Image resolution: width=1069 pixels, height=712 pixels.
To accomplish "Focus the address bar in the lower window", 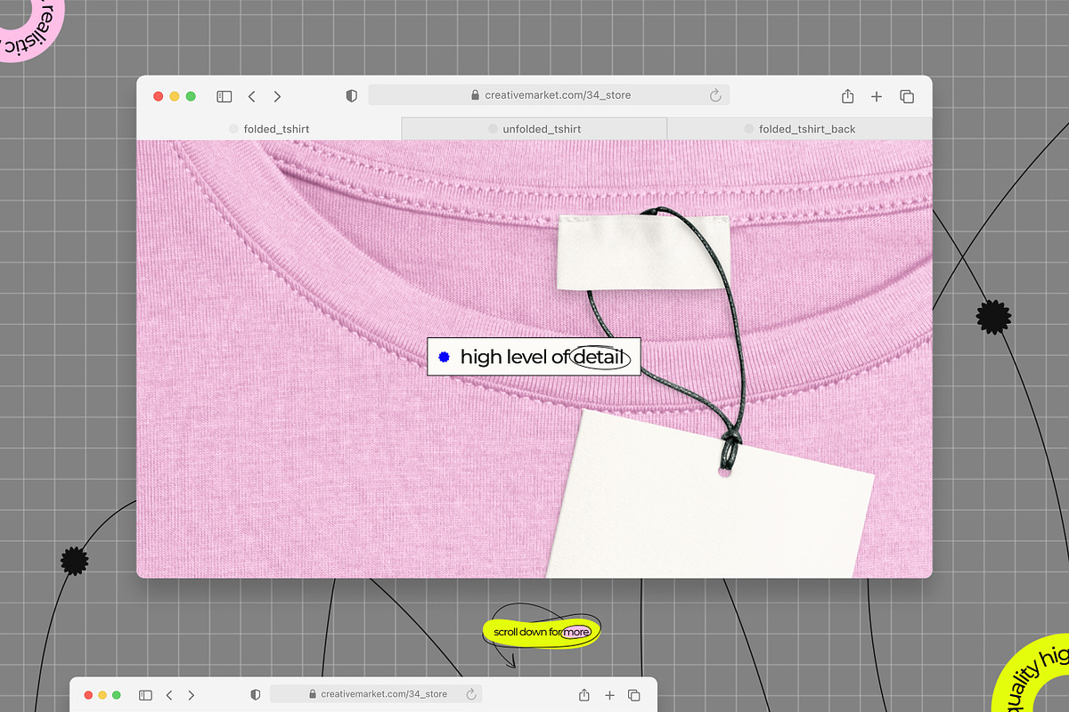I will [376, 694].
